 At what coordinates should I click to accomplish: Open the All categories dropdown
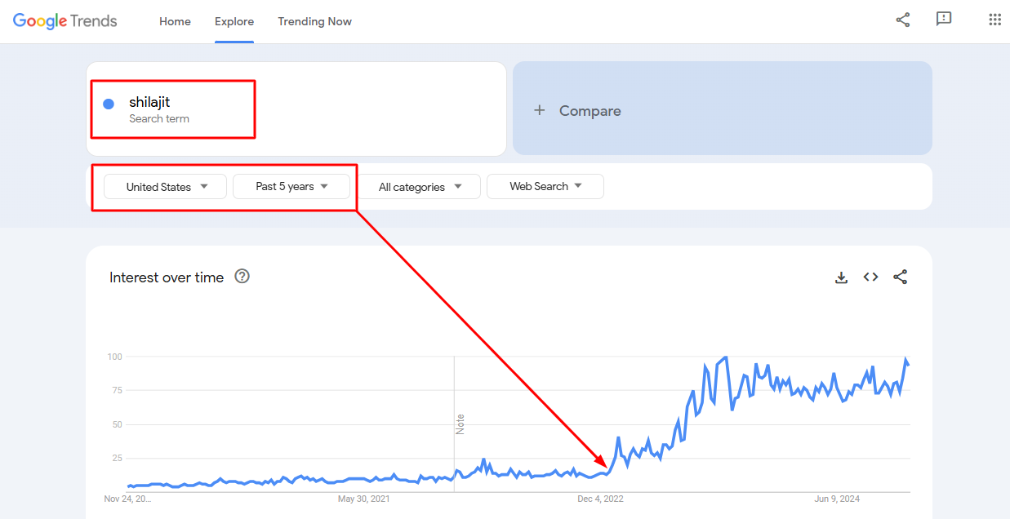click(420, 187)
